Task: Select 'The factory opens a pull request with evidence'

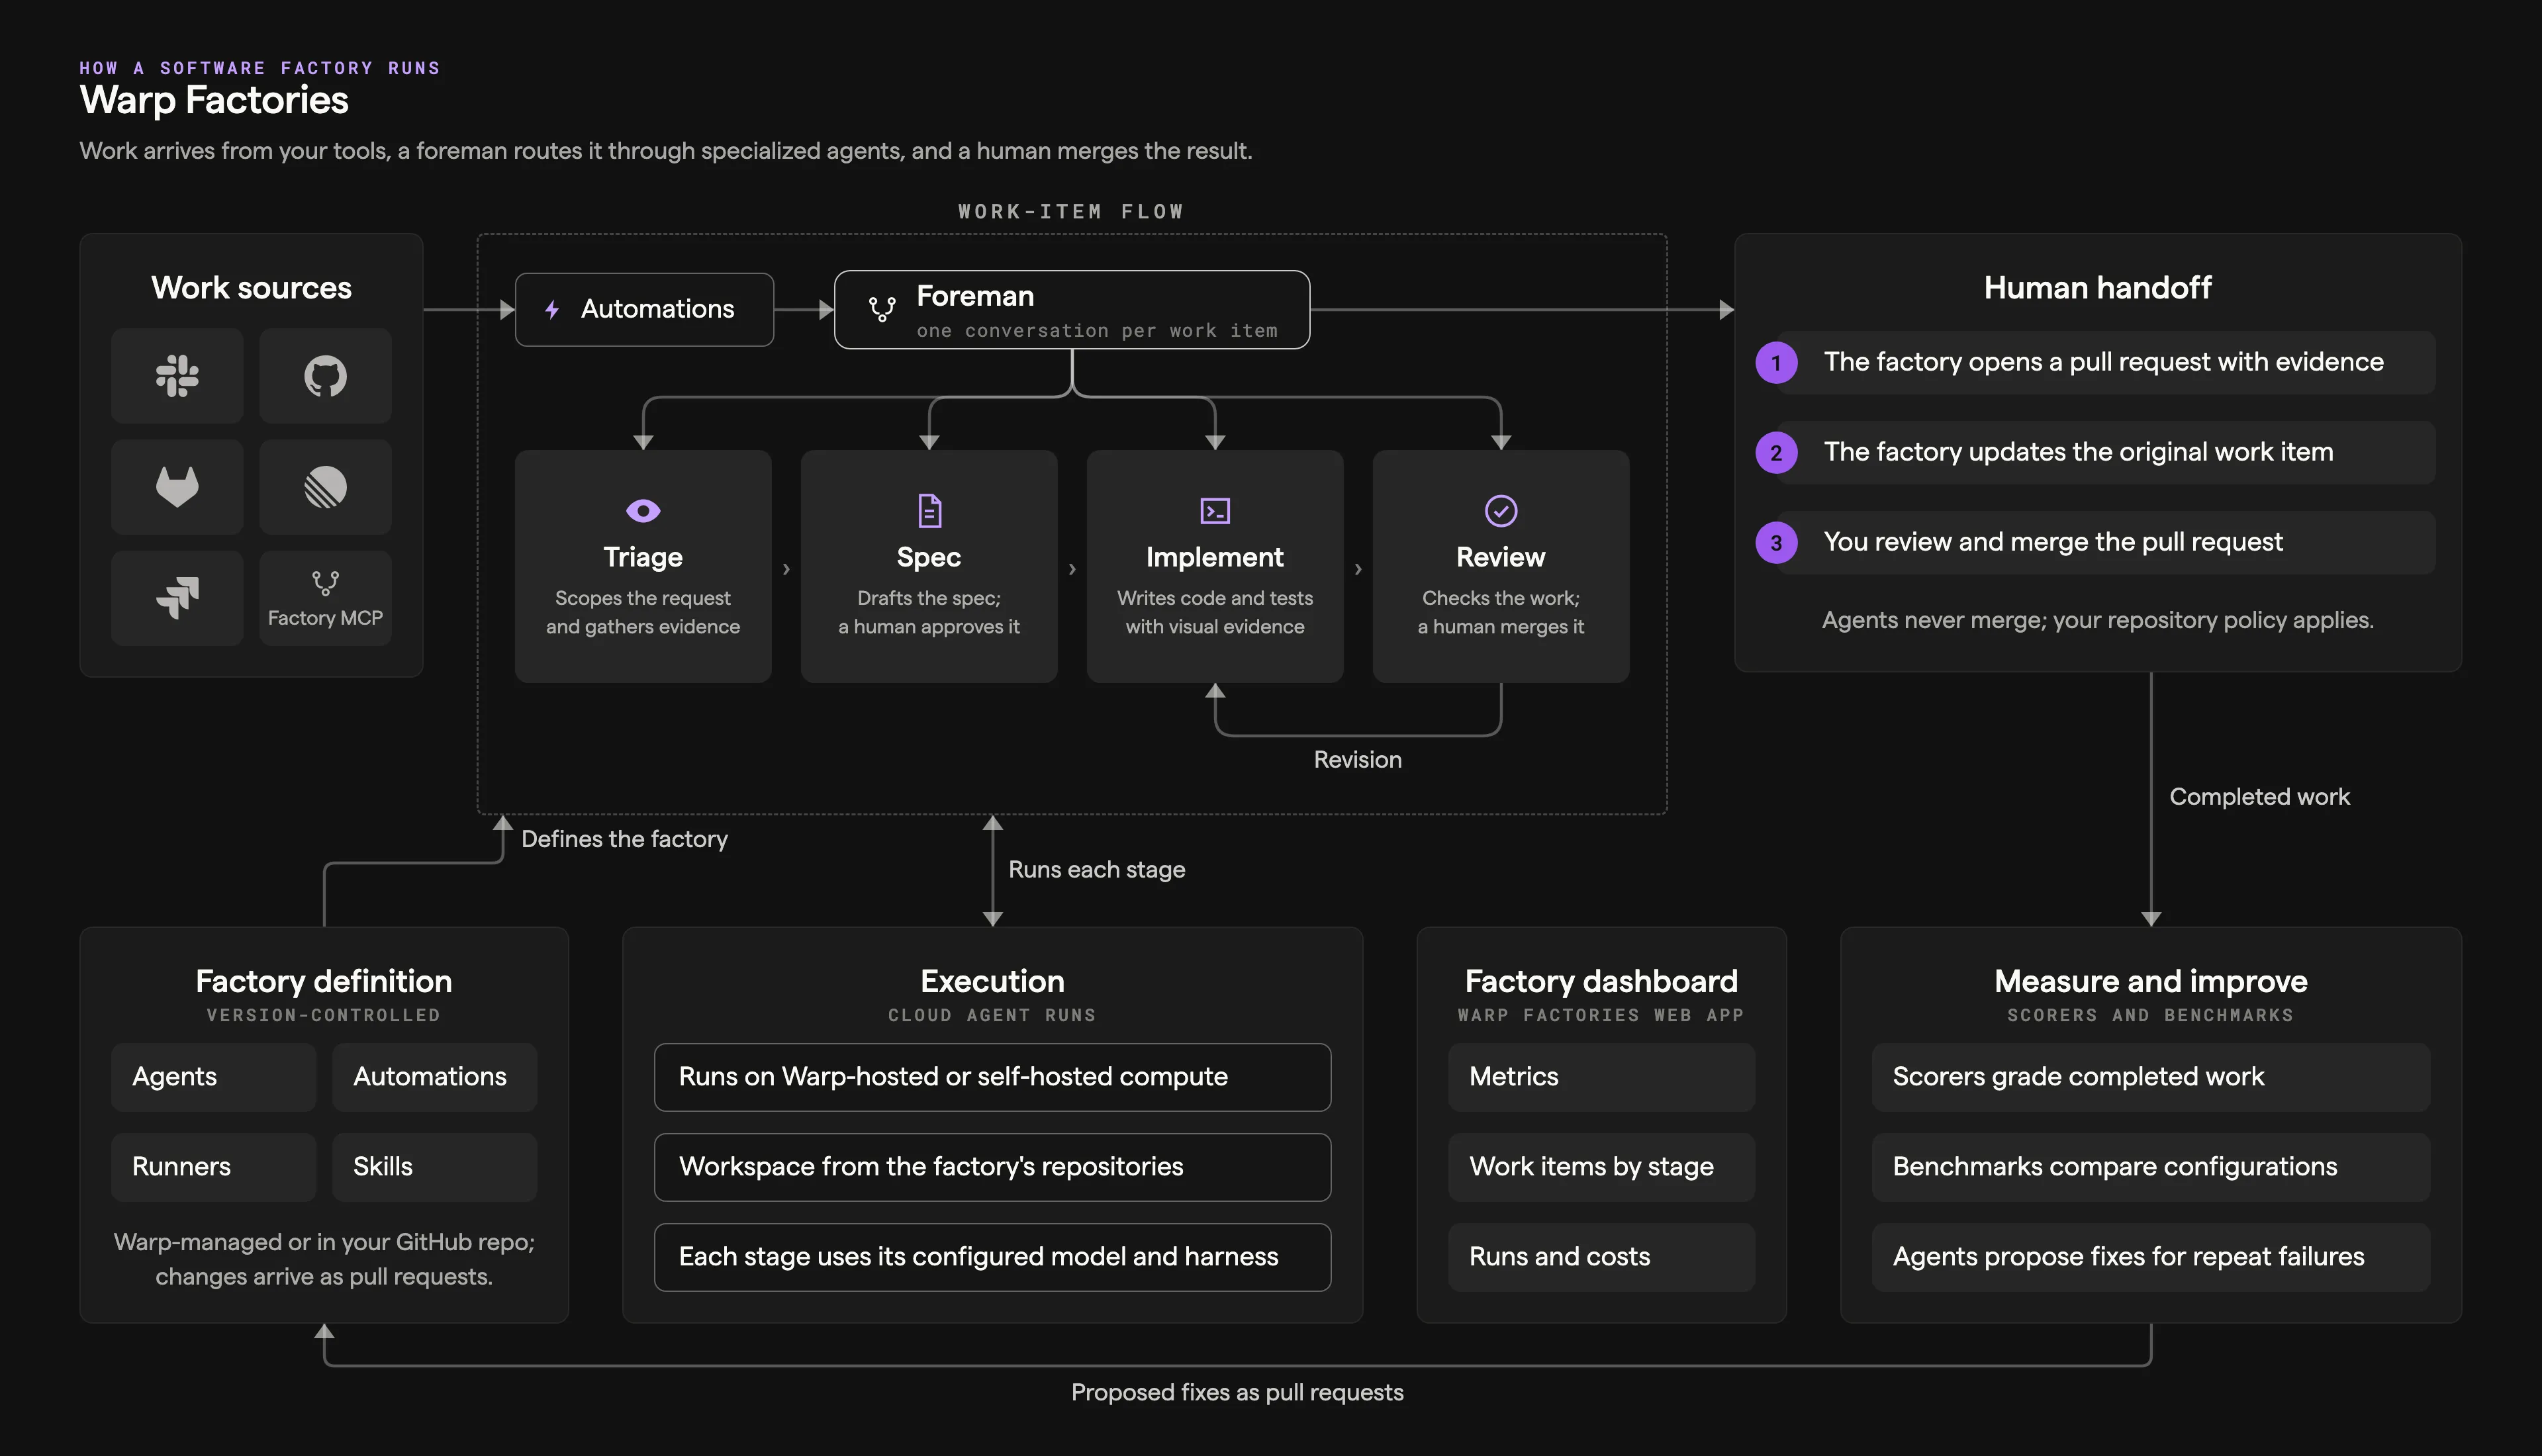Action: (x=2105, y=363)
